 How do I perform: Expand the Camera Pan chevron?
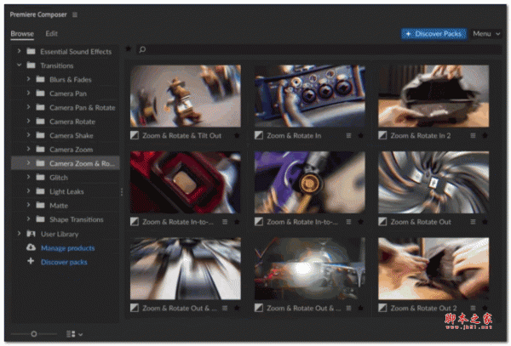28,93
